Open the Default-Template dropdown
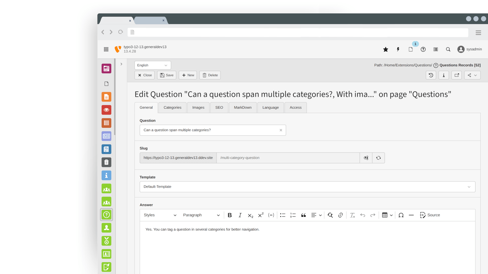The height and width of the screenshot is (274, 488). [x=307, y=187]
